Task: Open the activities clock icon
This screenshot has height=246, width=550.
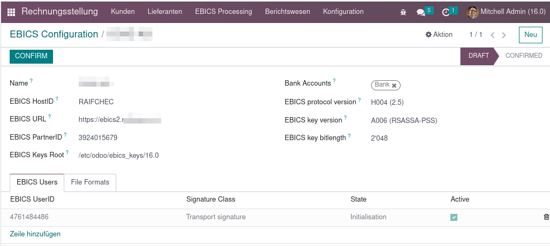Action: point(446,12)
